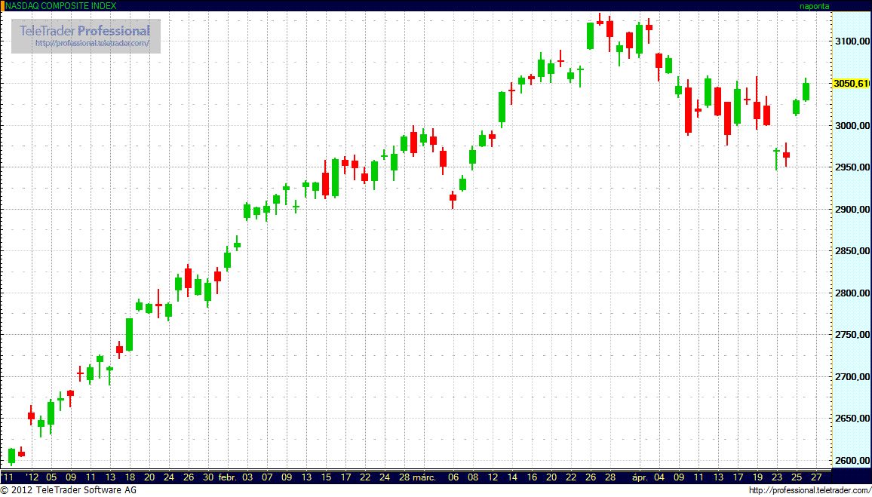Click the 2950,00 price axis label
This screenshot has width=872, height=497.
pos(852,167)
